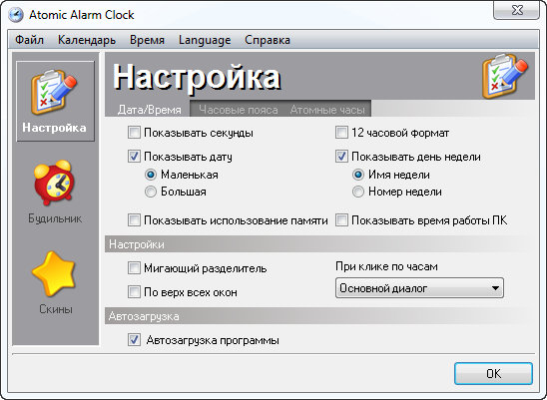The width and height of the screenshot is (547, 400).
Task: Click the Atomic Alarm Clock title bar icon
Action: click(16, 15)
